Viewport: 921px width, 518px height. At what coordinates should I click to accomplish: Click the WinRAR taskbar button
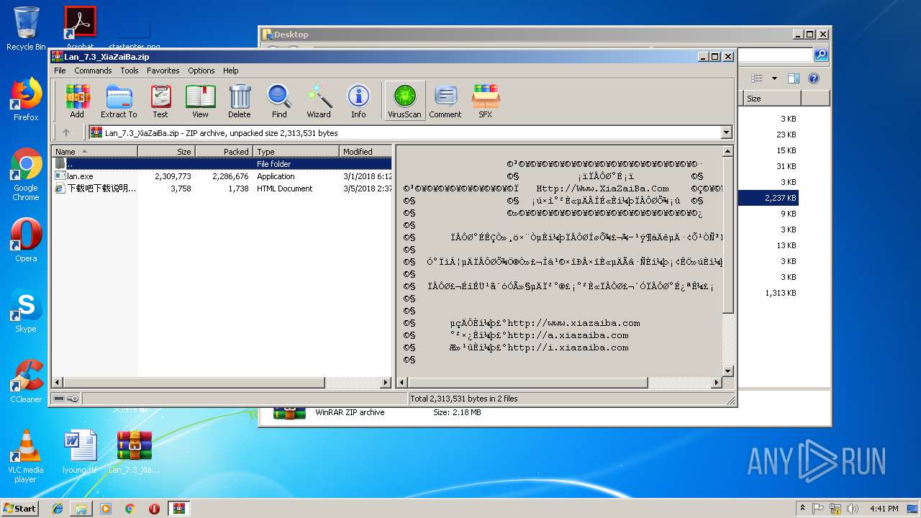click(x=178, y=509)
